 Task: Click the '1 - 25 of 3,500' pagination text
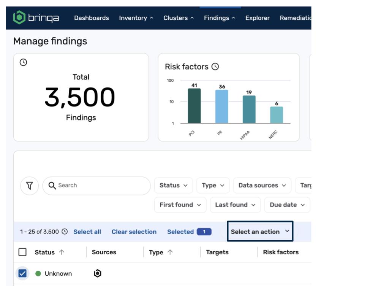click(40, 232)
